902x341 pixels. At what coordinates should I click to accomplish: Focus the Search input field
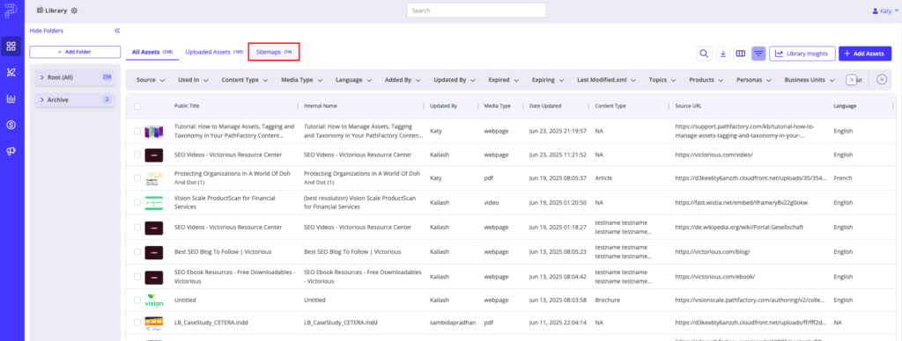click(477, 11)
